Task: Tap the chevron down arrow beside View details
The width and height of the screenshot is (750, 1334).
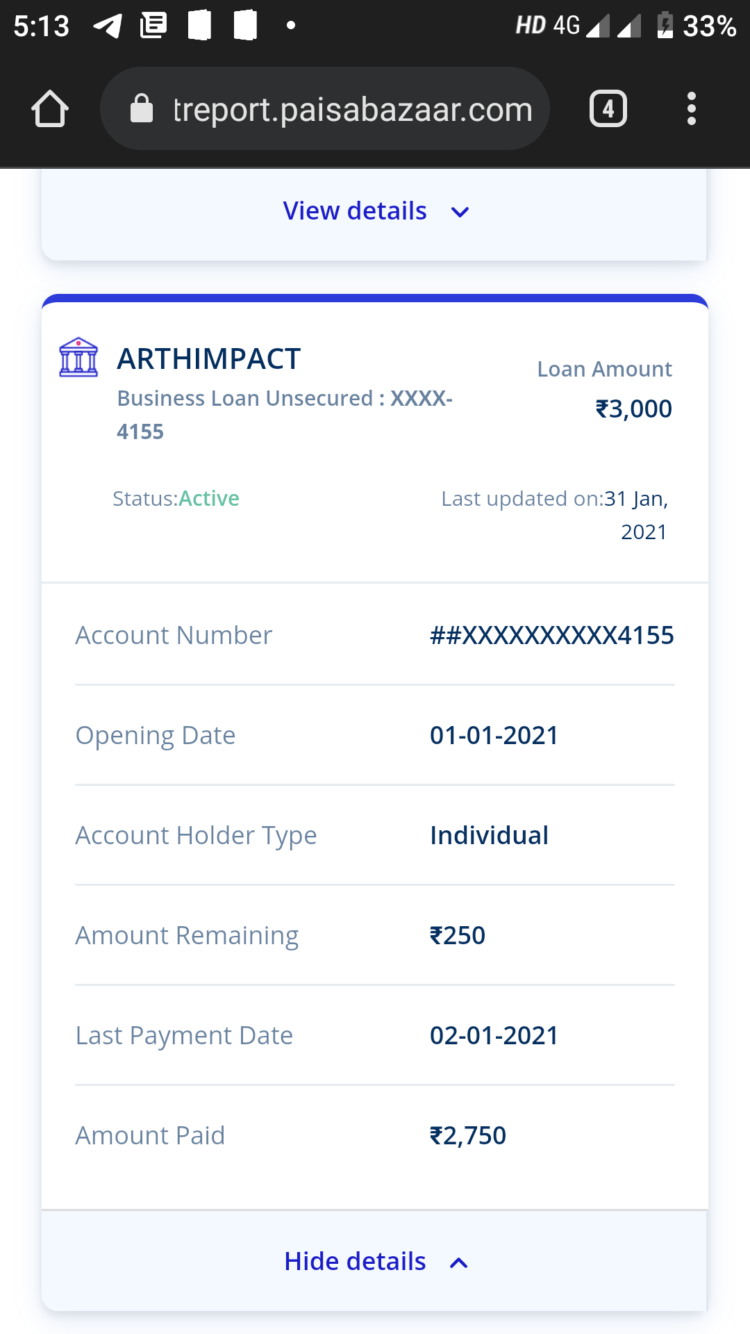Action: pyautogui.click(x=460, y=212)
